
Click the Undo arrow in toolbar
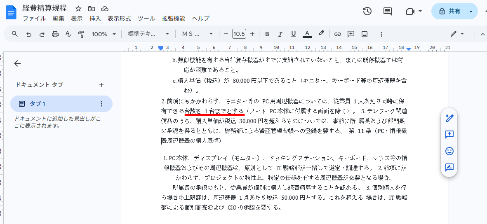pos(29,34)
